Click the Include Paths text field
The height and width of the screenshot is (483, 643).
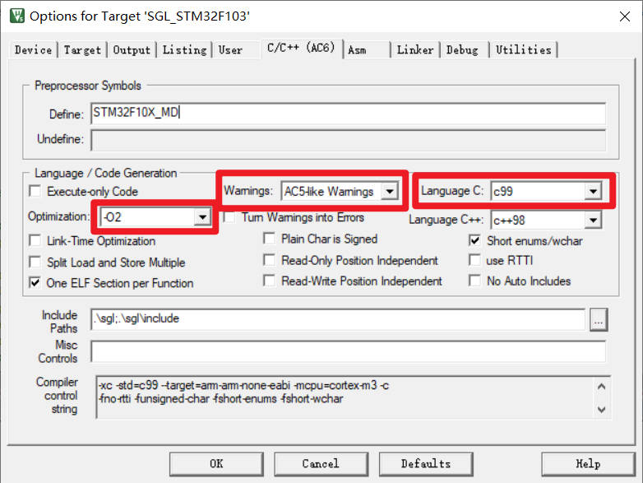click(x=338, y=319)
